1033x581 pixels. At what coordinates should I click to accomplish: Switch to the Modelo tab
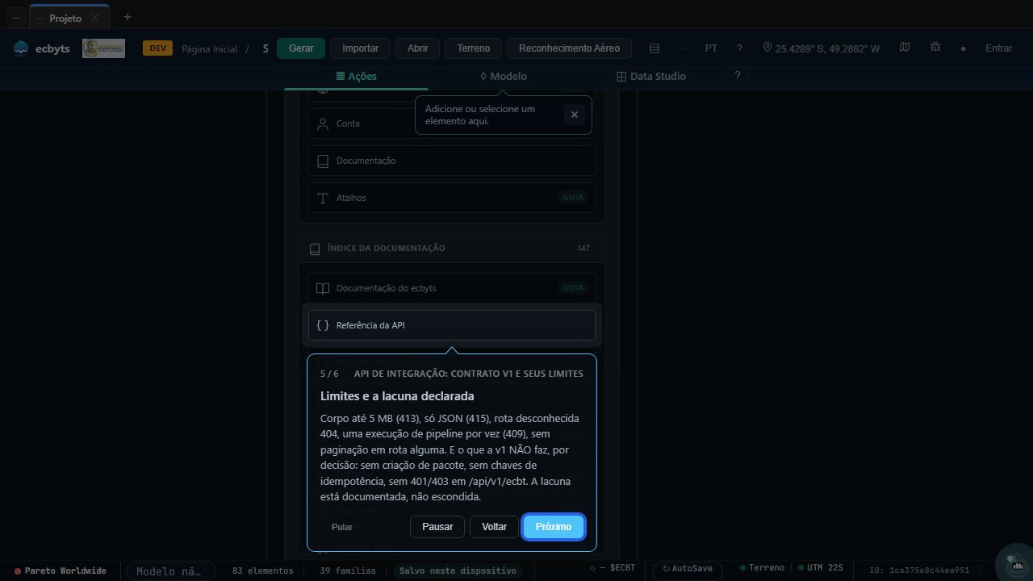[x=503, y=76]
